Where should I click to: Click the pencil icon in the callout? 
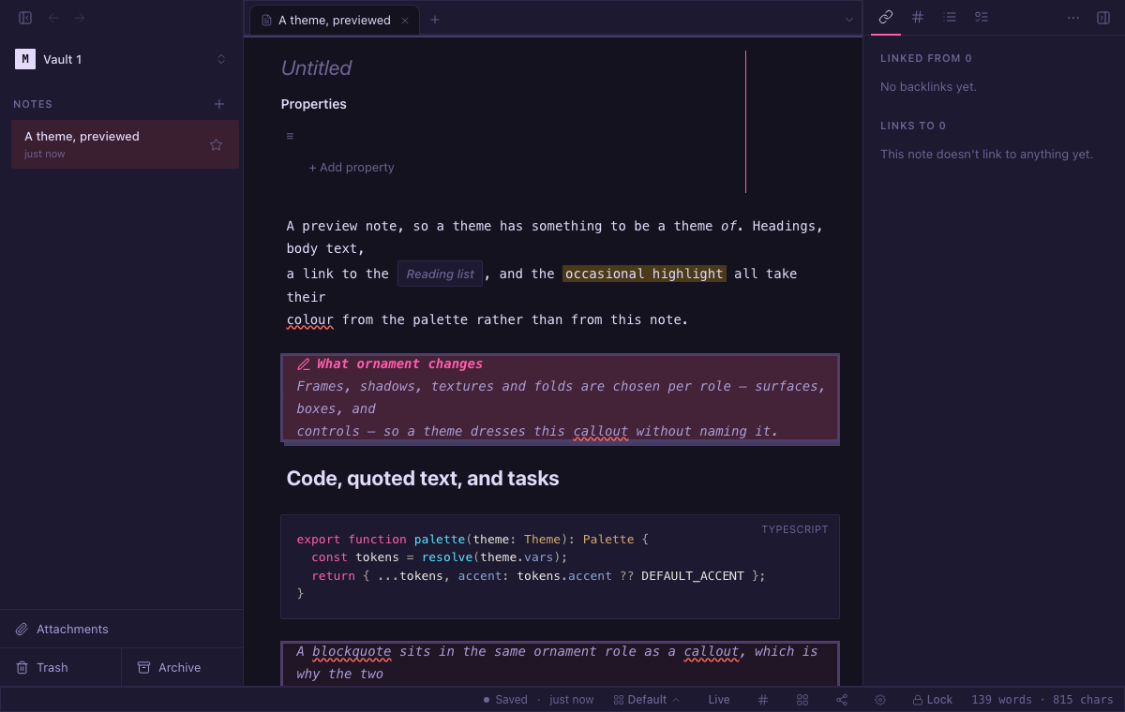[x=304, y=364]
